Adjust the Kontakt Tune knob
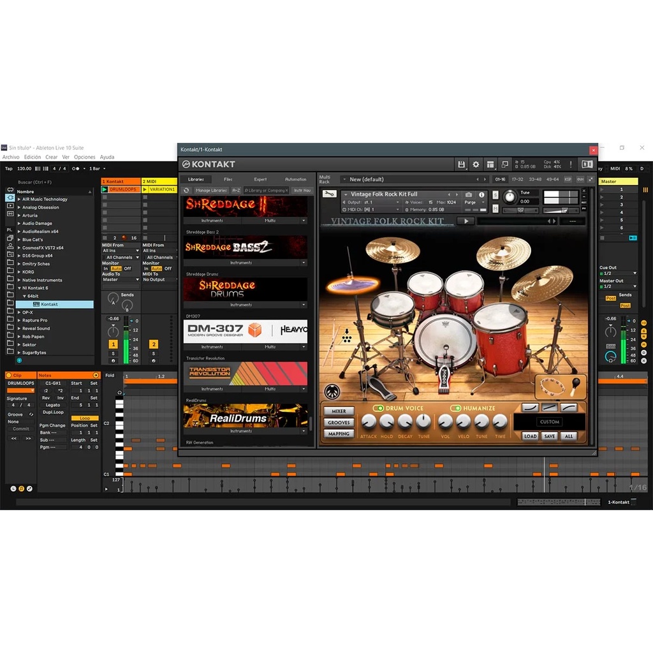Viewport: 653px width, 653px height. [510, 196]
